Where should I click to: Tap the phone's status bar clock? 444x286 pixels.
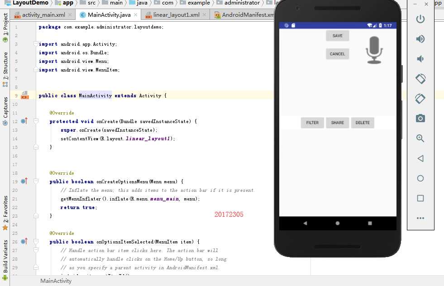[387, 25]
